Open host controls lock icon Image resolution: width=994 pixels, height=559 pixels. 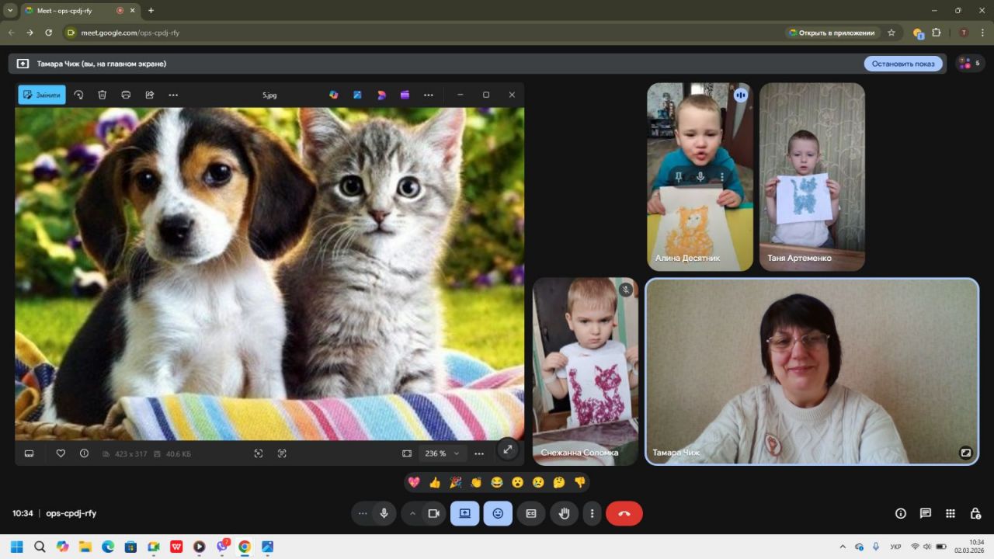pyautogui.click(x=975, y=513)
